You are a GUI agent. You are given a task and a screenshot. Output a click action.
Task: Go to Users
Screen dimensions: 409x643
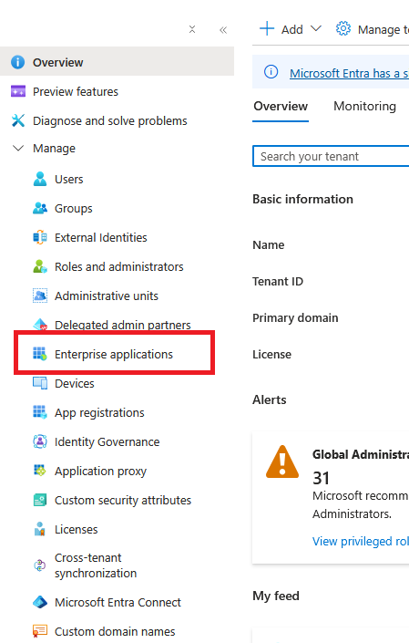click(x=69, y=179)
